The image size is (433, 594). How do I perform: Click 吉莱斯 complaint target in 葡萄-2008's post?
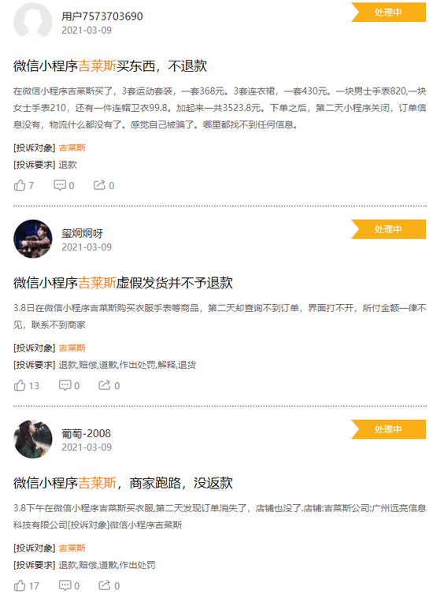(72, 548)
